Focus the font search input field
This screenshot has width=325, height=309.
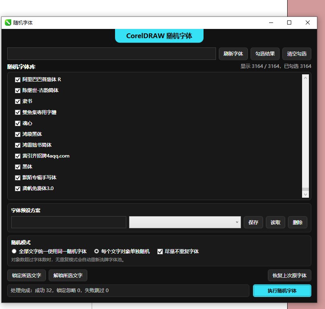point(111,54)
